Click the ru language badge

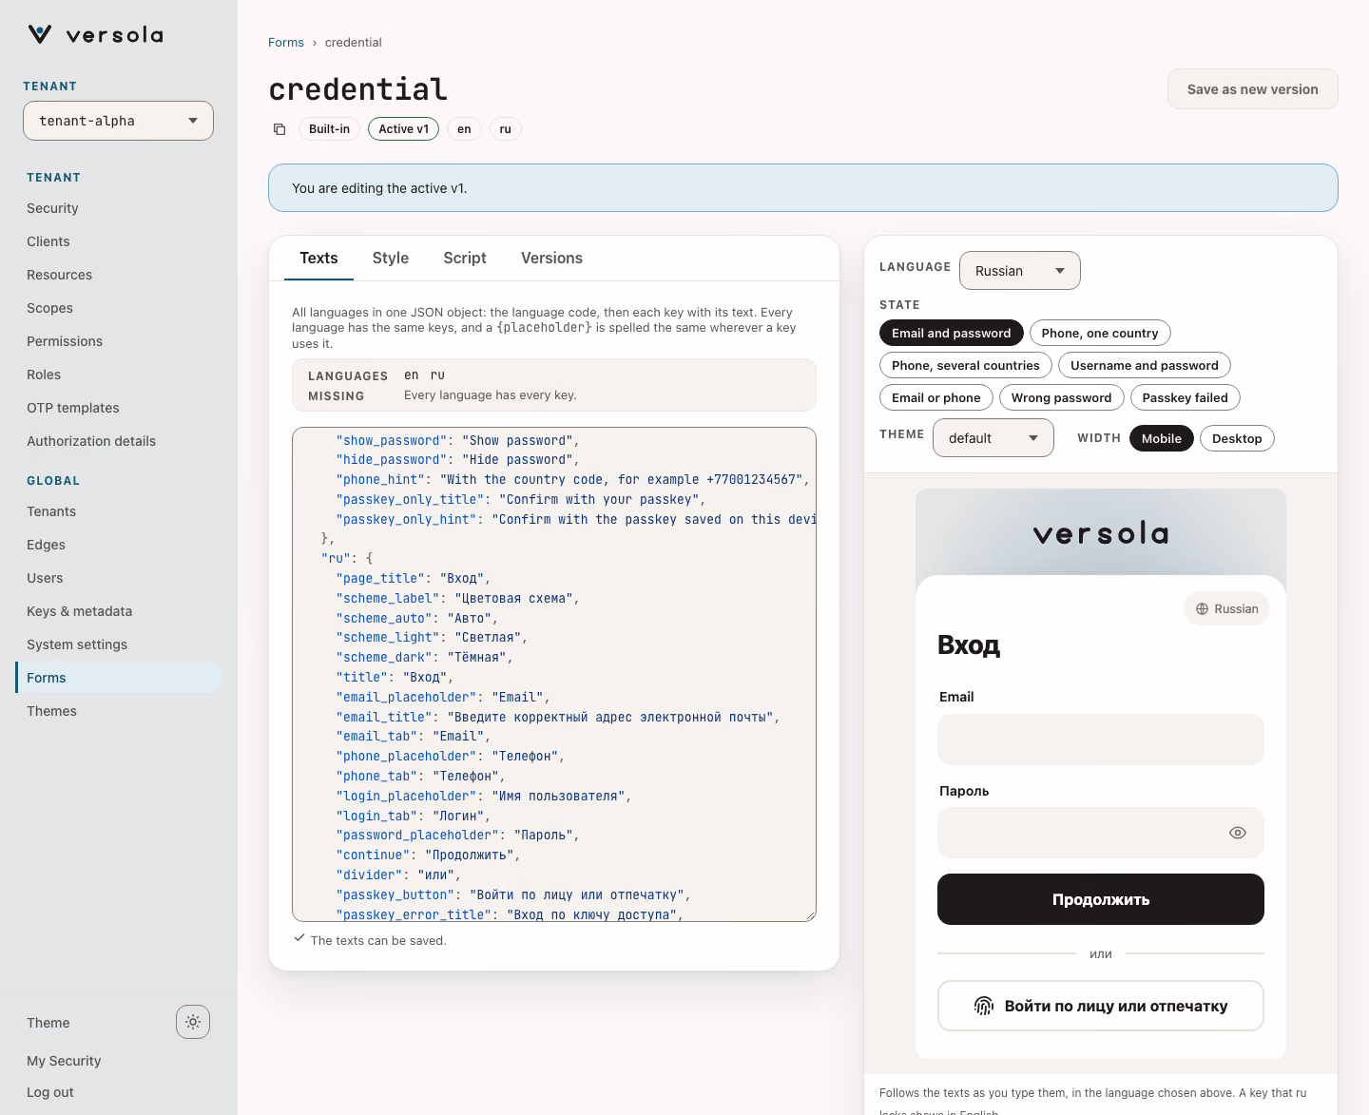coord(506,129)
